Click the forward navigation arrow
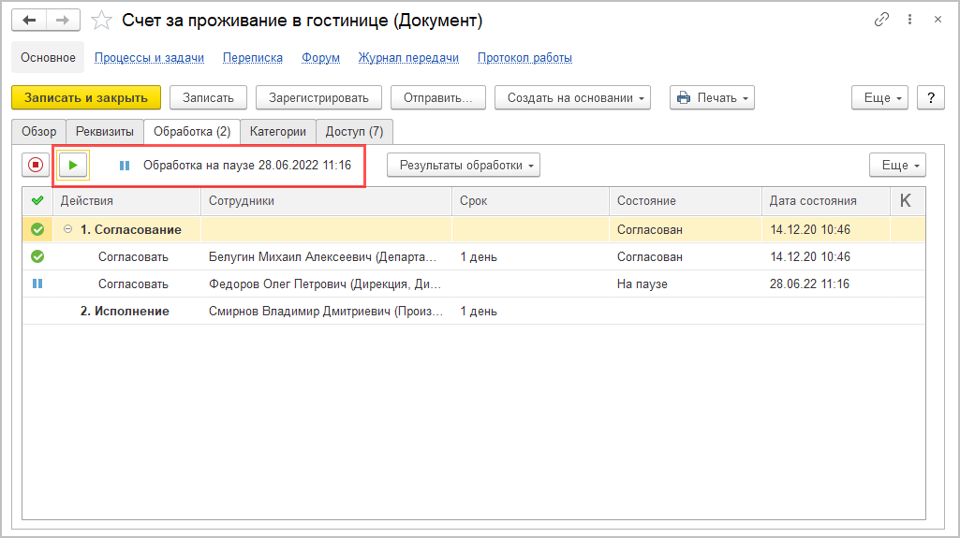 pyautogui.click(x=62, y=20)
